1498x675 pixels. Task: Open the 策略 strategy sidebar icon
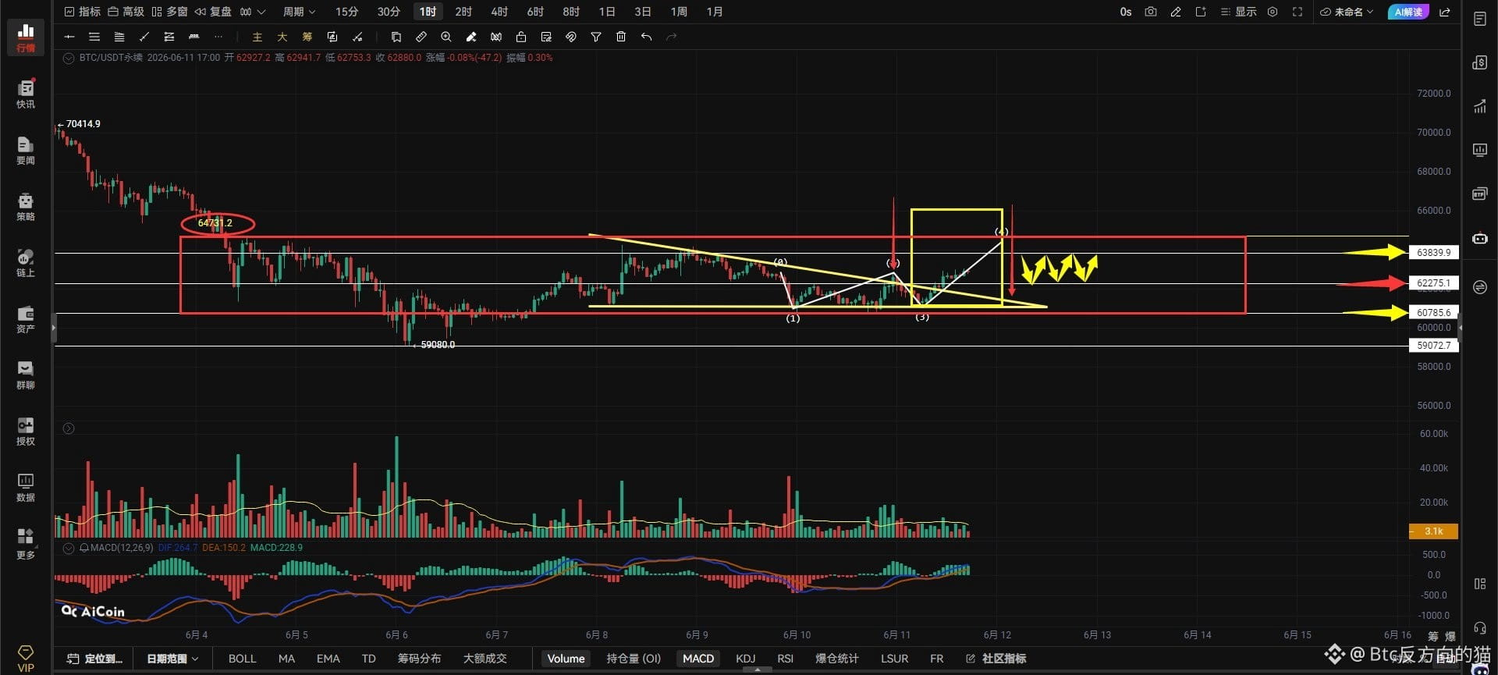point(26,206)
